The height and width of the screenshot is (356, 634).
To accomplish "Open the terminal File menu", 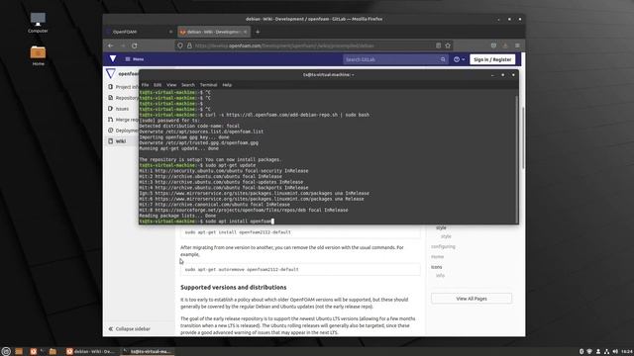I will [x=146, y=85].
